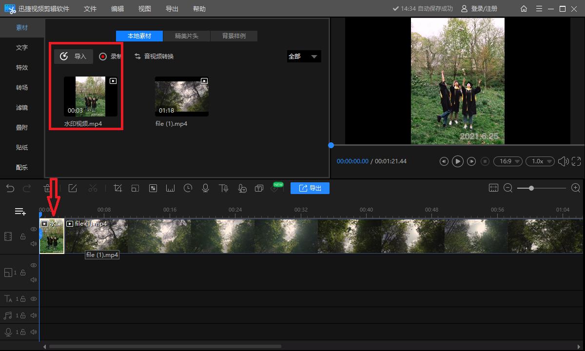
Task: Open the 导出 menu in the menu bar
Action: pos(172,9)
